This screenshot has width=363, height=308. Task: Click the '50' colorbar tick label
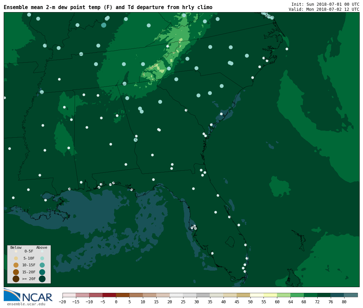point(250,302)
